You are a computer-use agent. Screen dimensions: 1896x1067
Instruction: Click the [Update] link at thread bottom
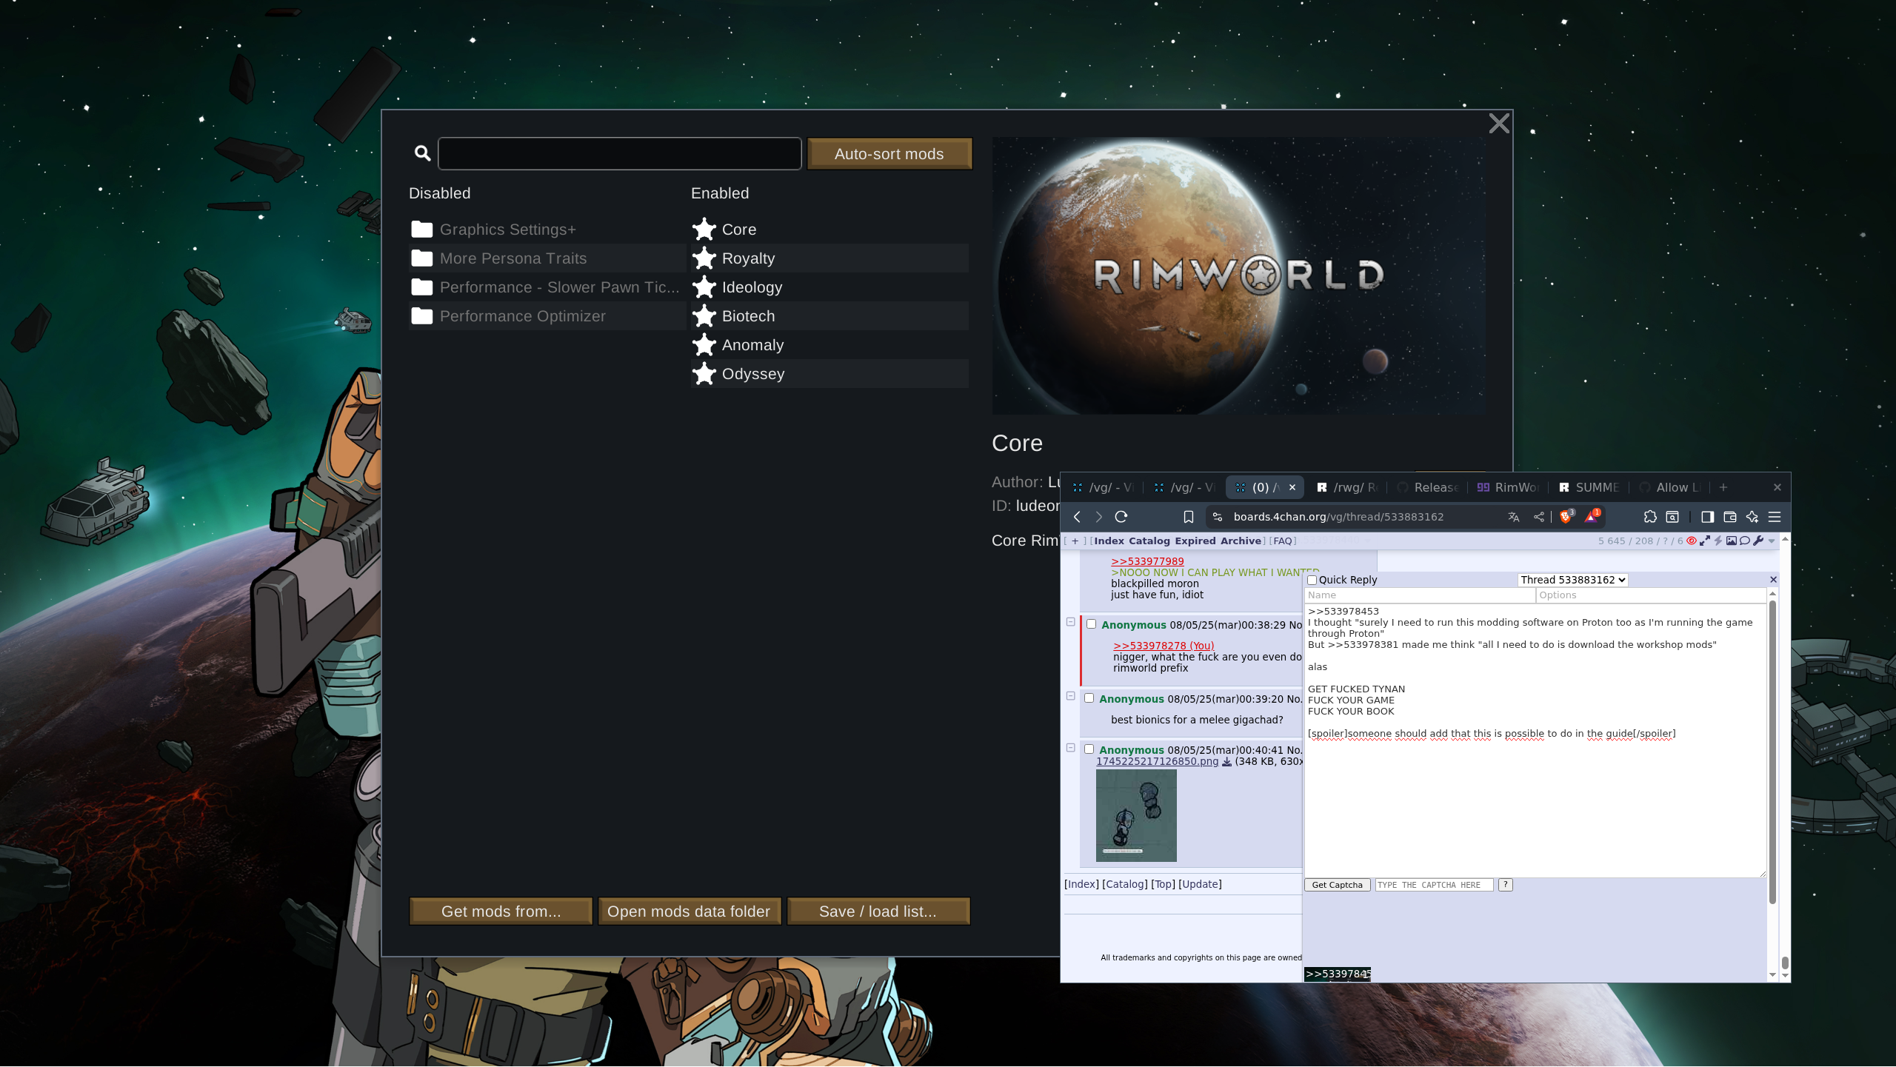[1200, 884]
